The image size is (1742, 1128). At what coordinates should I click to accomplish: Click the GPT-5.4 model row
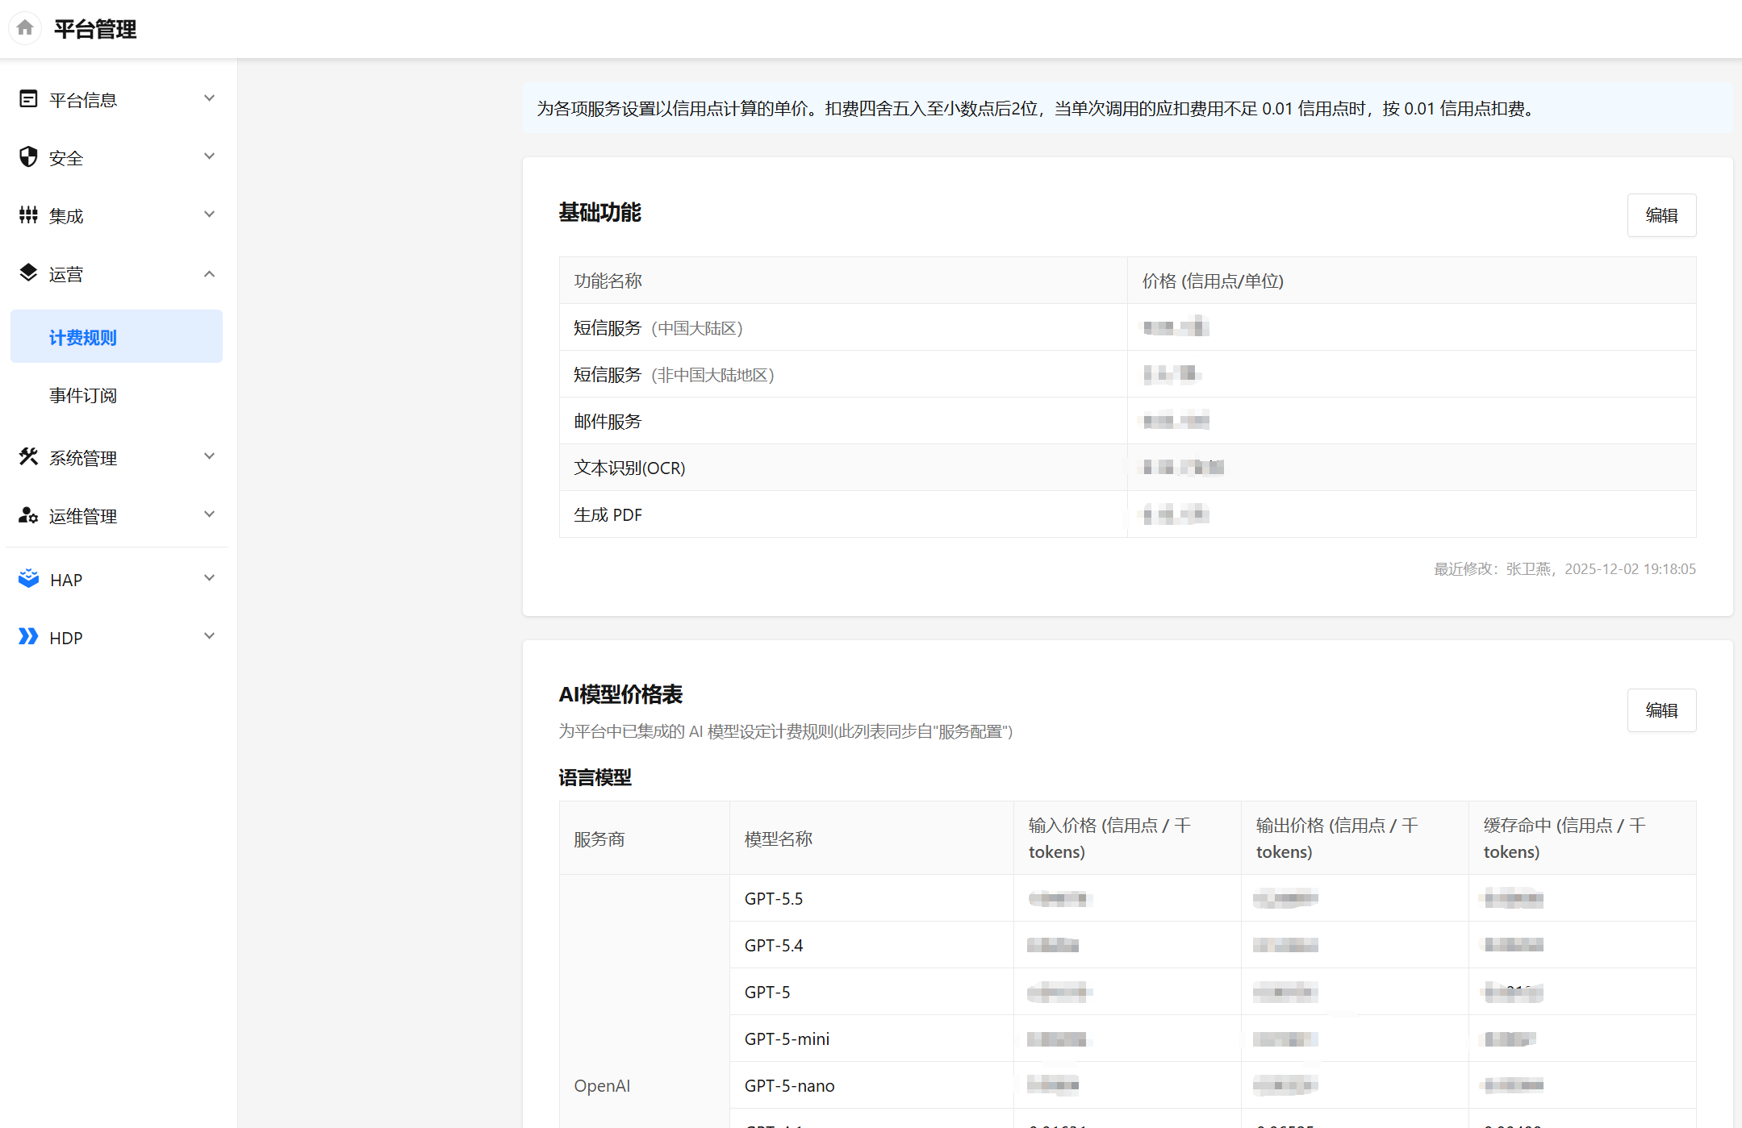click(1213, 945)
